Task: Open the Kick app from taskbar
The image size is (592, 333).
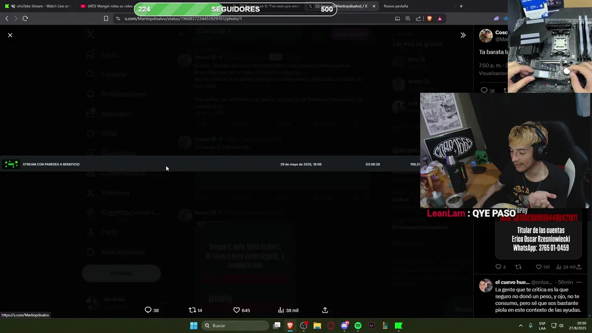Action: pos(399,326)
